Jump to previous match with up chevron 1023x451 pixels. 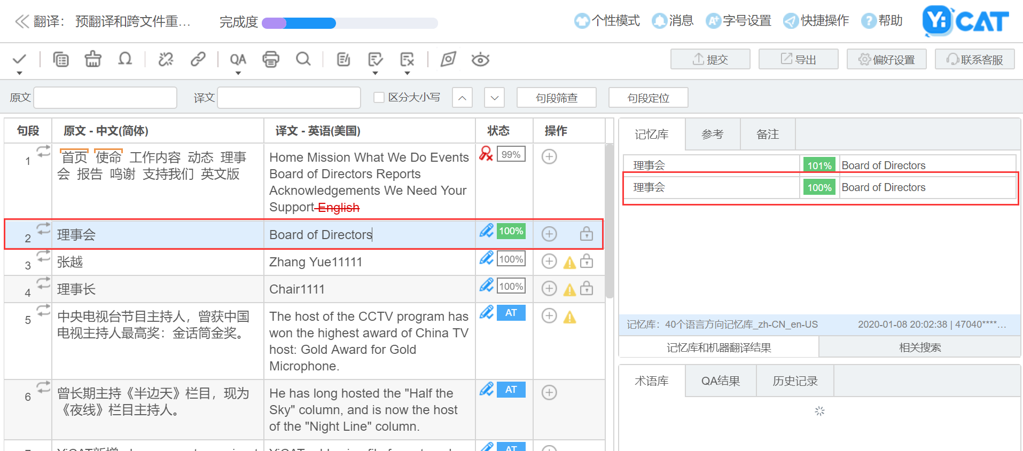tap(462, 98)
